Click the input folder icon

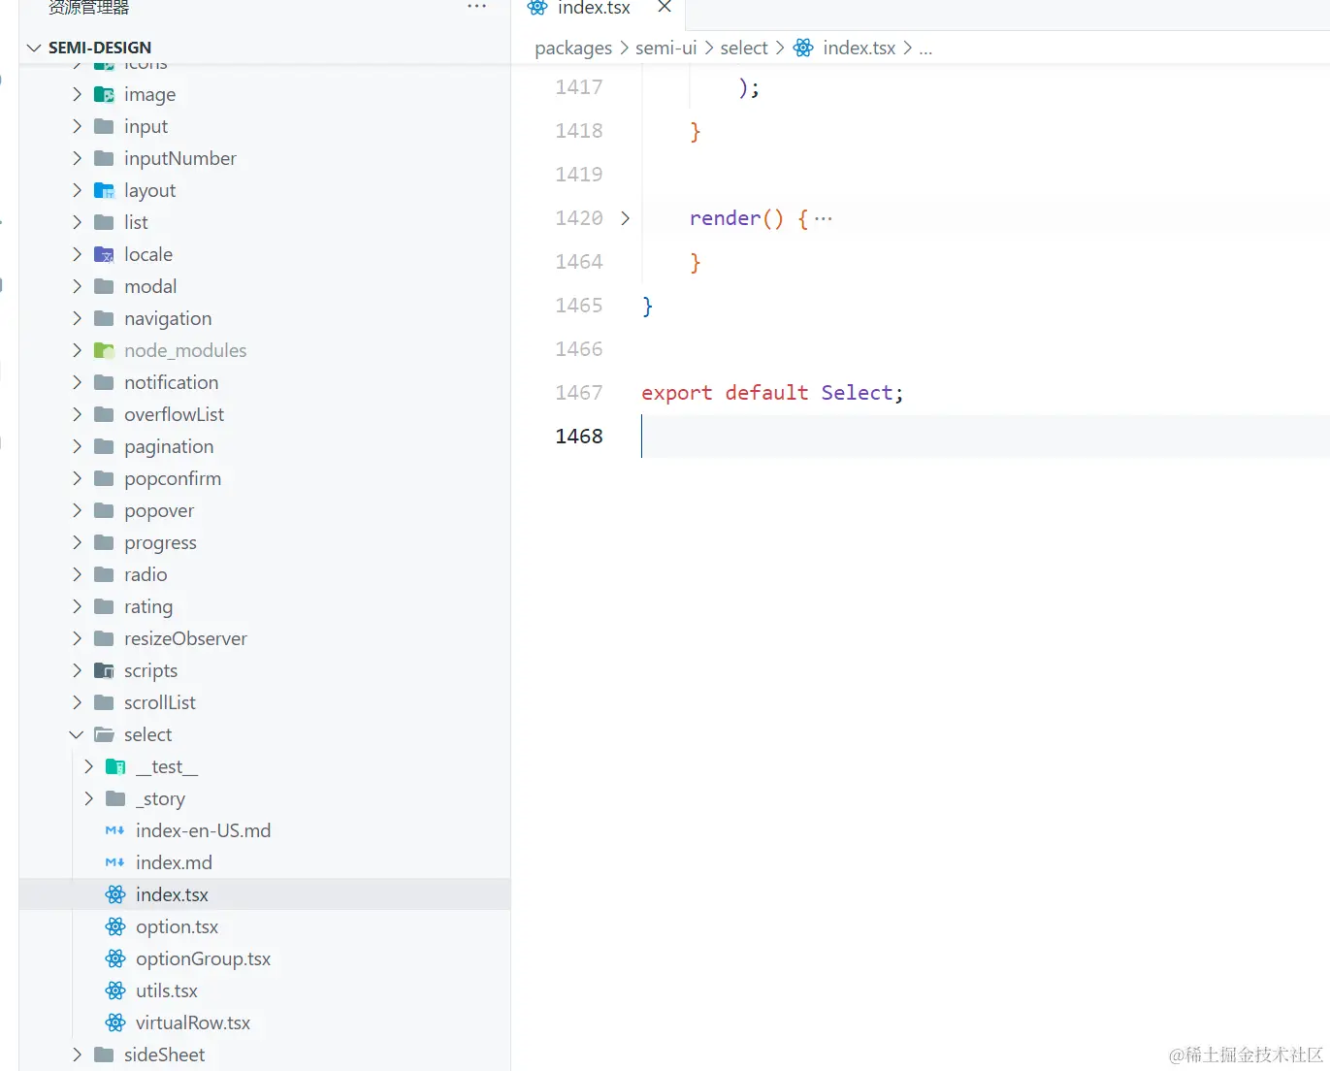point(104,126)
